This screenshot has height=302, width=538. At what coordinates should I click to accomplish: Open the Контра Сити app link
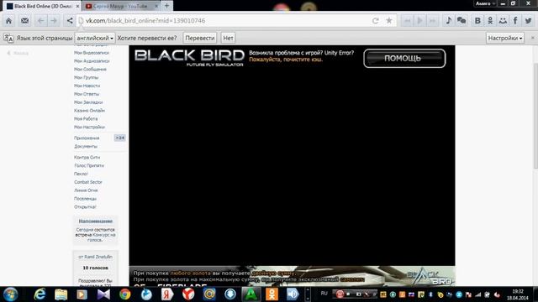87,157
